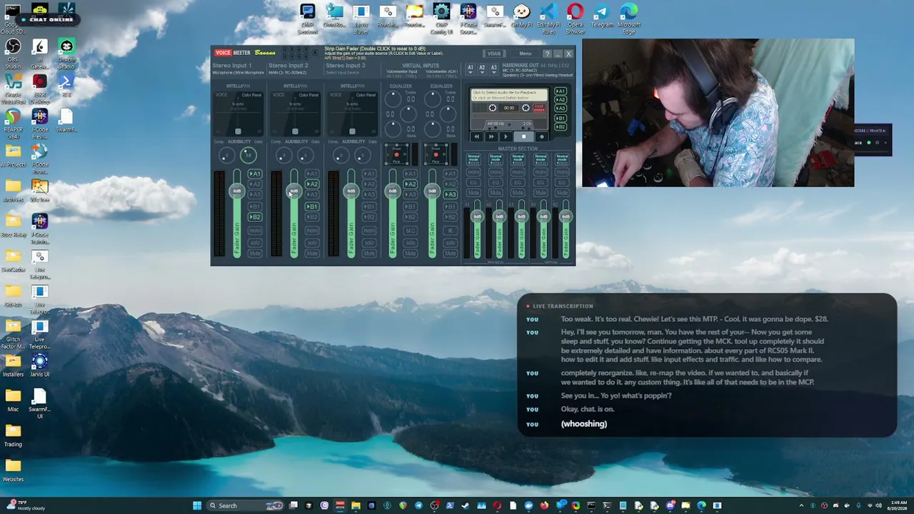Image resolution: width=914 pixels, height=514 pixels.
Task: Open the Telegram desktop shortcut
Action: coord(602,16)
